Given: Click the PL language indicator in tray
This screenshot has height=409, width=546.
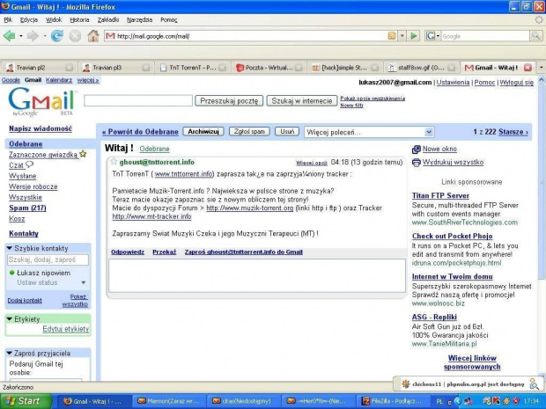Looking at the screenshot, I should (439, 401).
